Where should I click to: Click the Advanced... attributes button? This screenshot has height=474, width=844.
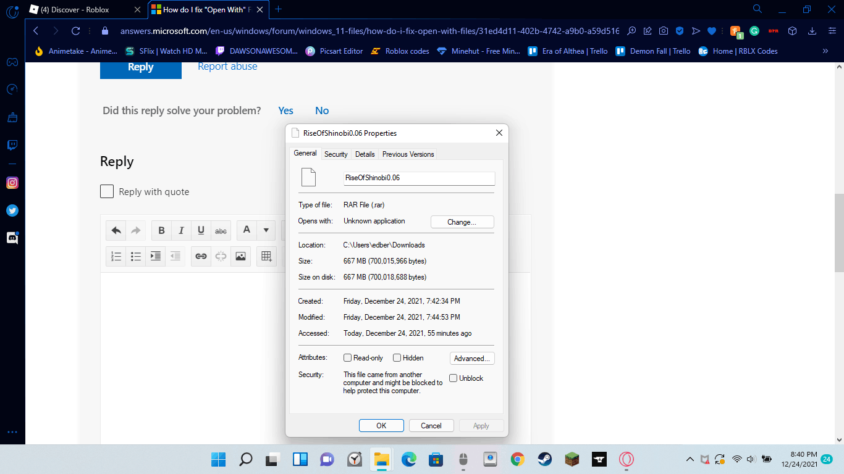(x=472, y=359)
